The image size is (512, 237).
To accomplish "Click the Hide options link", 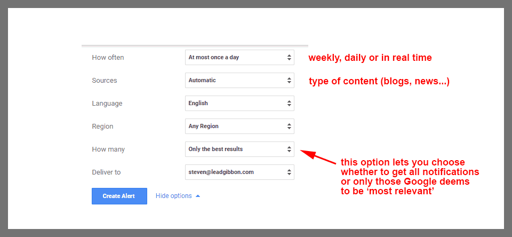I will (173, 196).
